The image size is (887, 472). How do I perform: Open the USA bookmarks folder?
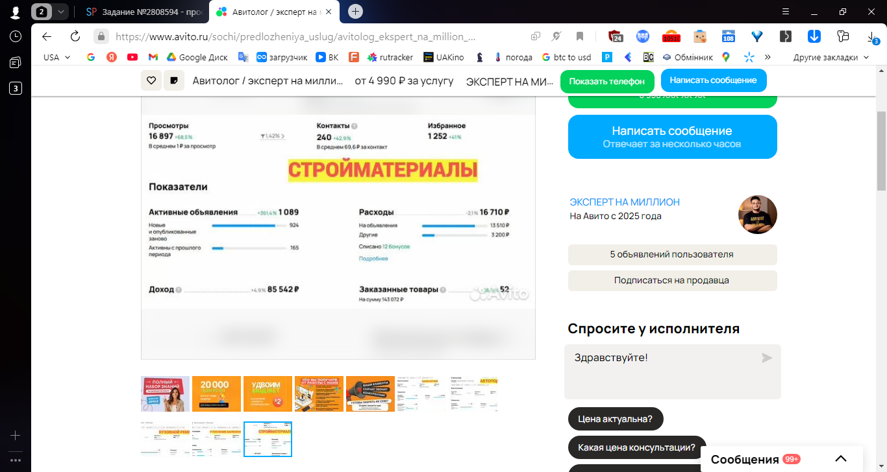tap(56, 57)
